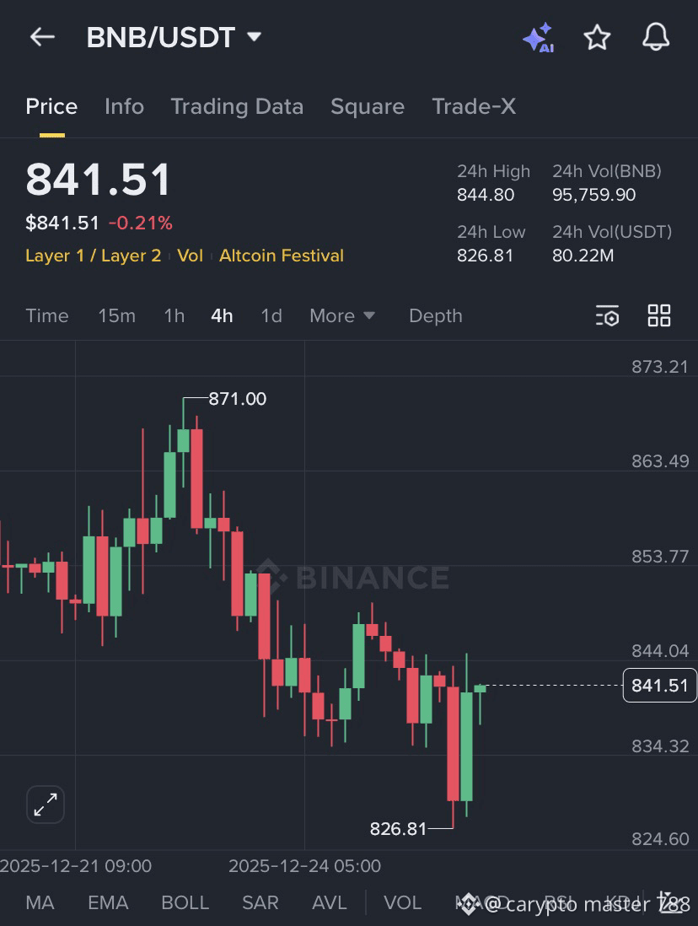
Task: Open the AI sparkle assistant icon
Action: click(x=539, y=38)
